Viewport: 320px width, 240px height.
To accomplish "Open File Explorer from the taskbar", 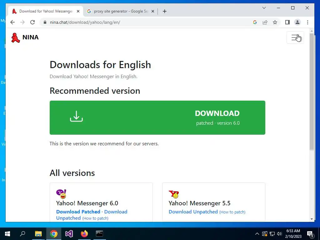I will coord(38,234).
